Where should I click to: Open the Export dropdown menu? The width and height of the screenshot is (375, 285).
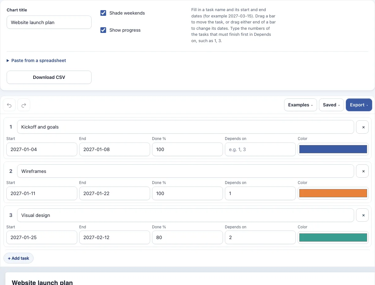click(359, 105)
